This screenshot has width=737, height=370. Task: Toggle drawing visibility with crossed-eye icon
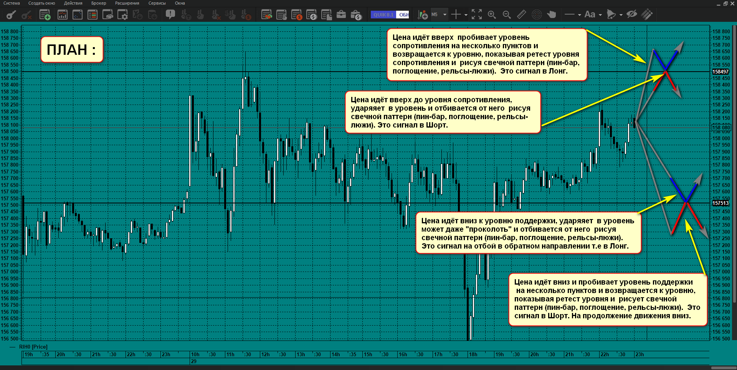click(632, 15)
